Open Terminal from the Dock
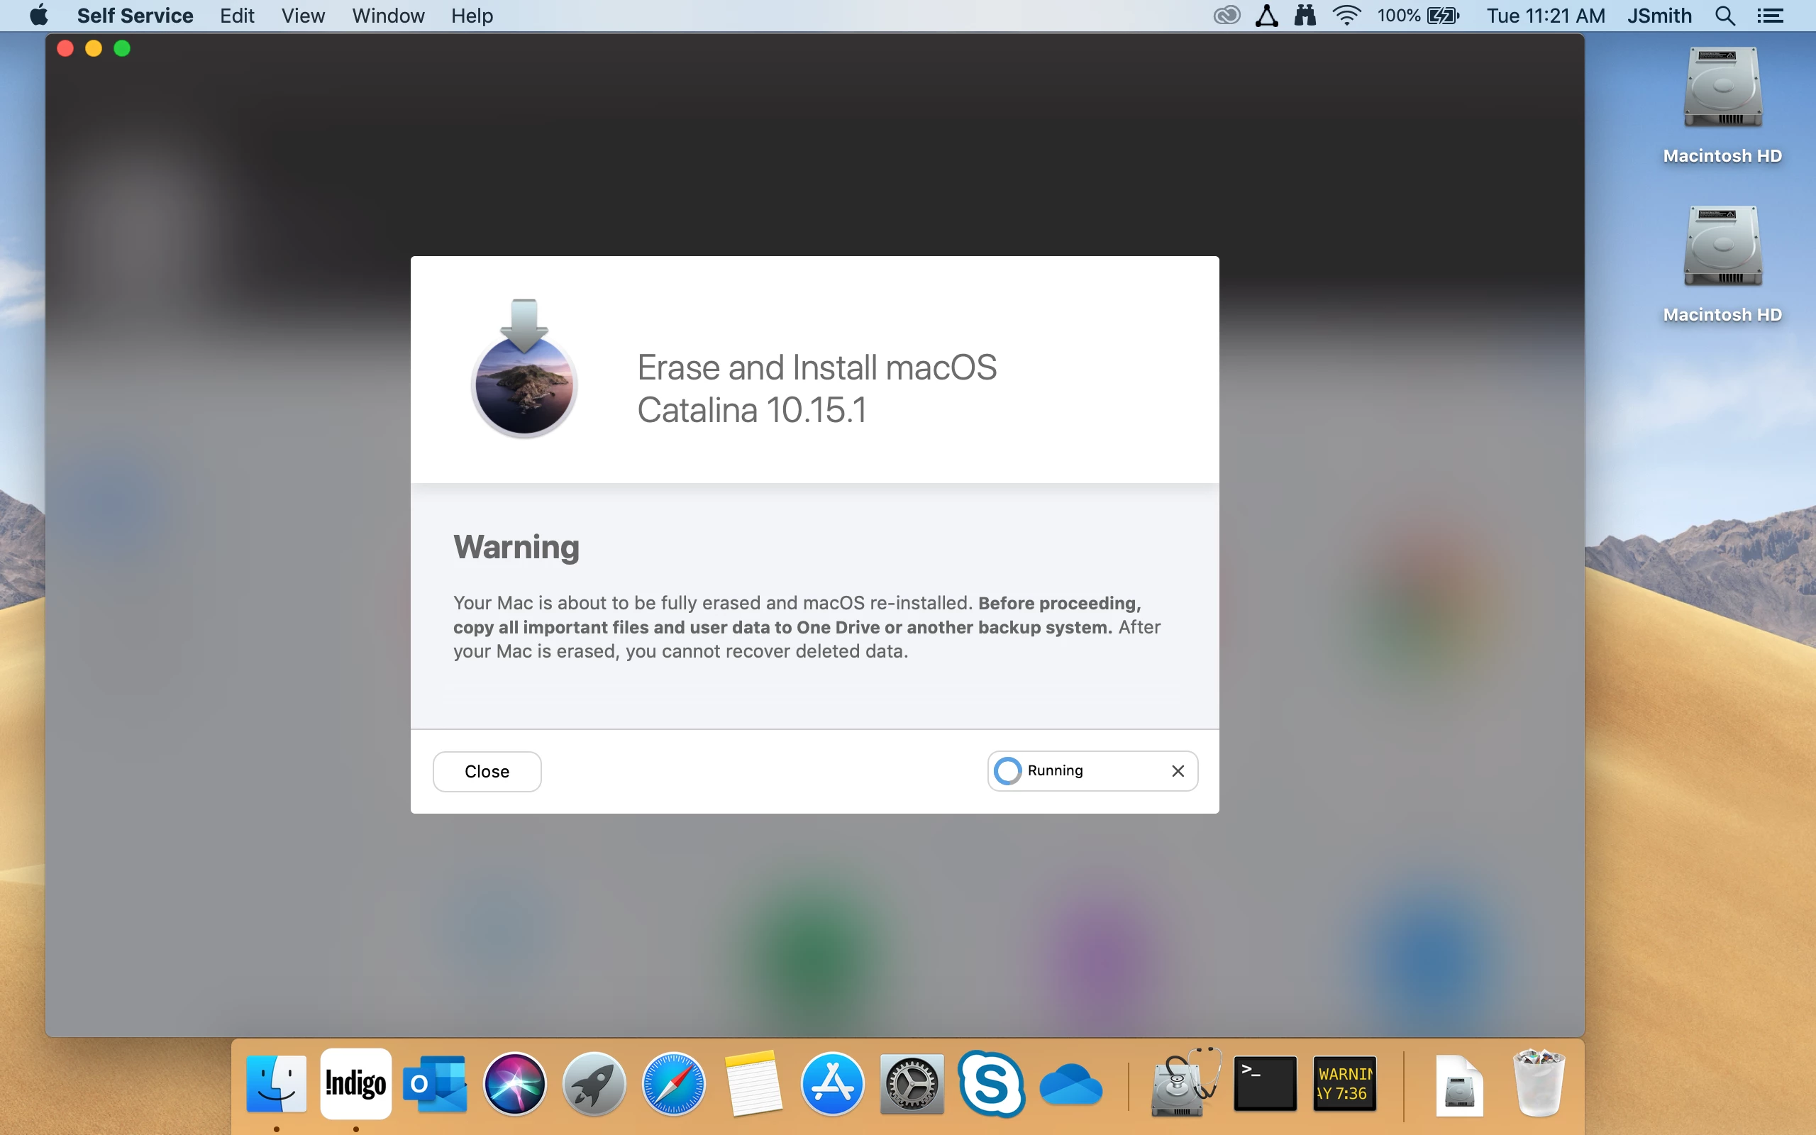 (x=1266, y=1084)
